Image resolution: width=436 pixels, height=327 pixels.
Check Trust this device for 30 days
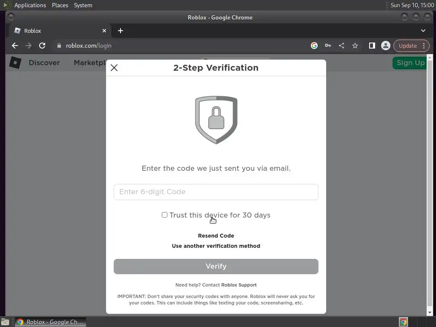pyautogui.click(x=164, y=215)
